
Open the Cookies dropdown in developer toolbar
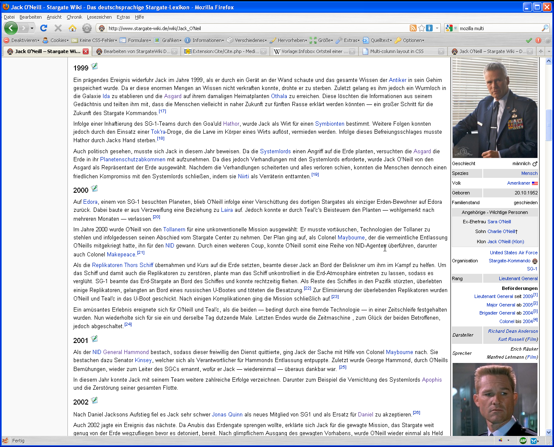click(56, 40)
